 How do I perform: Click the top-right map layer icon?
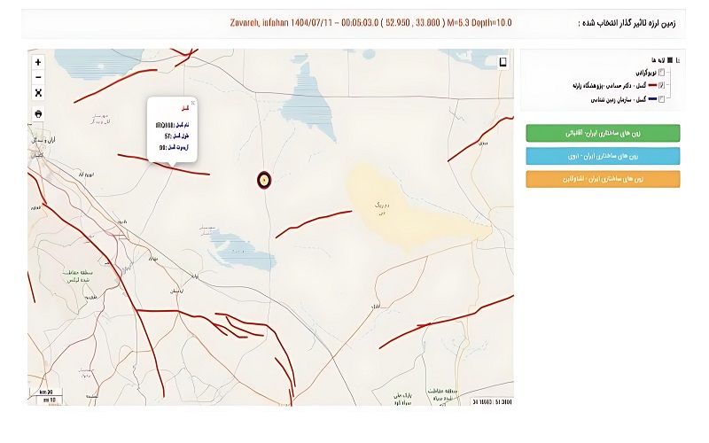503,62
